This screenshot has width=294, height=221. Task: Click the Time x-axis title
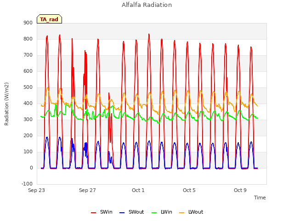(x=260, y=198)
